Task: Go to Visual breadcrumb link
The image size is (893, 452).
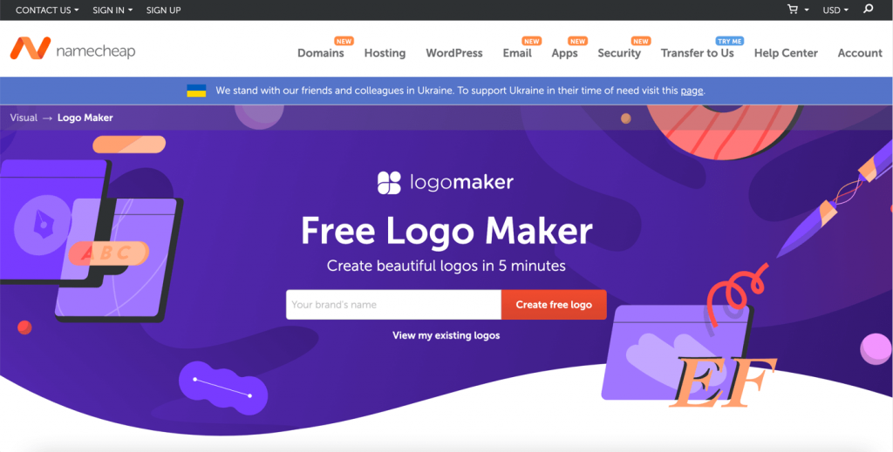Action: point(24,118)
